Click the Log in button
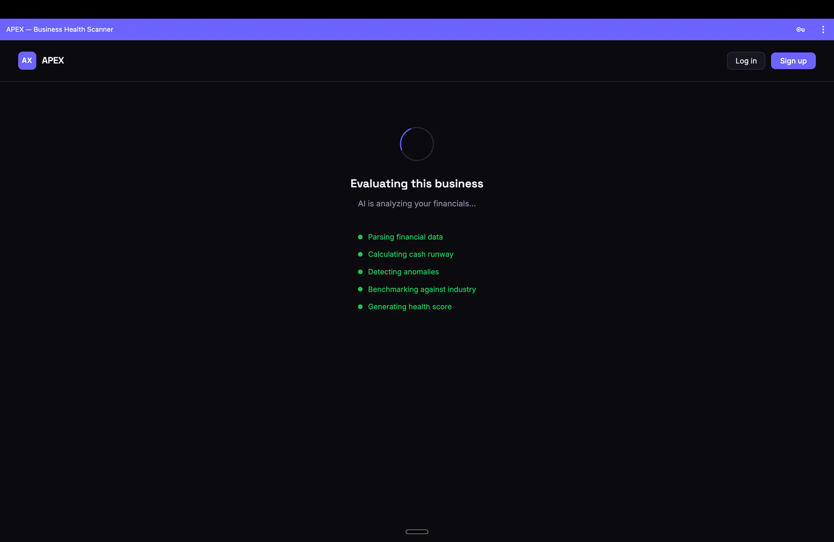 coord(746,61)
